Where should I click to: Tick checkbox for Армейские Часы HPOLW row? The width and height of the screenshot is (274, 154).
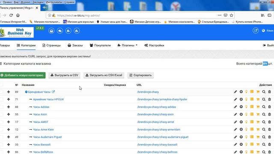pyautogui.click(x=1, y=99)
